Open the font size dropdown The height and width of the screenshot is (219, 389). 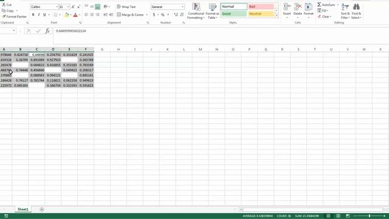pyautogui.click(x=67, y=7)
